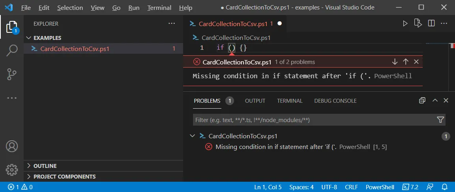Open feedback icon in status bar
The height and width of the screenshot is (192, 455).
pos(430,187)
